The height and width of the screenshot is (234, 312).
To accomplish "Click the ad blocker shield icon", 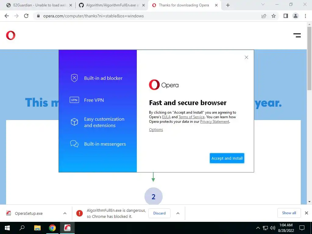I will point(74,78).
